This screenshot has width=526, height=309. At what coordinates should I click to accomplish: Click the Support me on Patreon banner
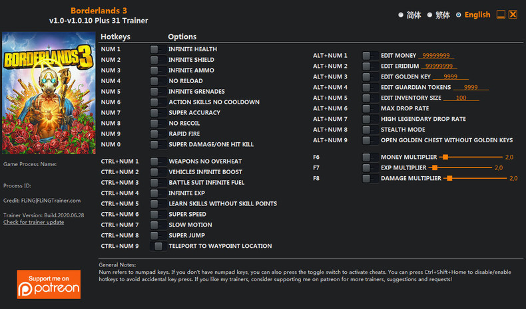point(49,284)
